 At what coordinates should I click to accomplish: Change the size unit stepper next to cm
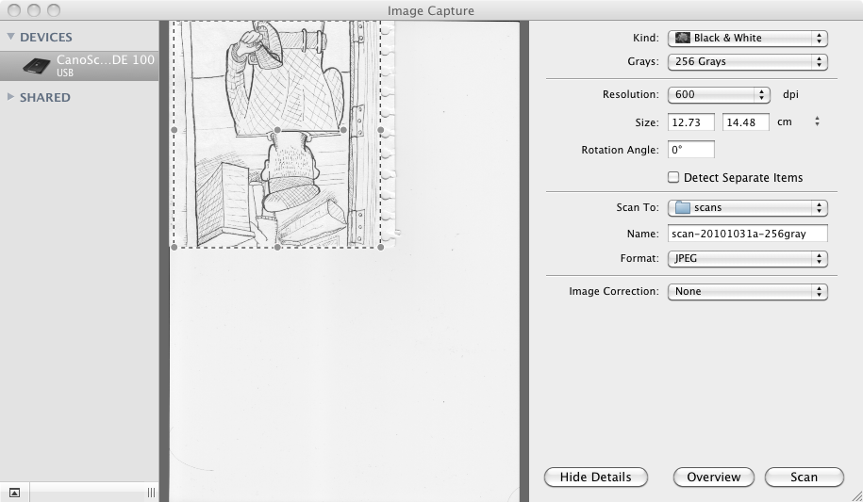[817, 121]
